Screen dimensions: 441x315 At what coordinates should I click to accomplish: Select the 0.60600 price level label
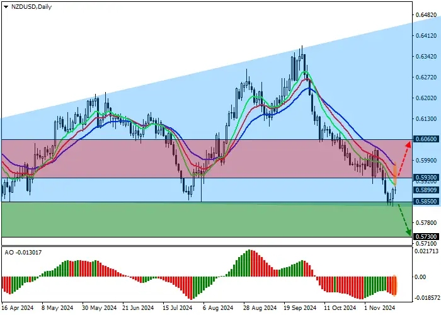(426, 139)
